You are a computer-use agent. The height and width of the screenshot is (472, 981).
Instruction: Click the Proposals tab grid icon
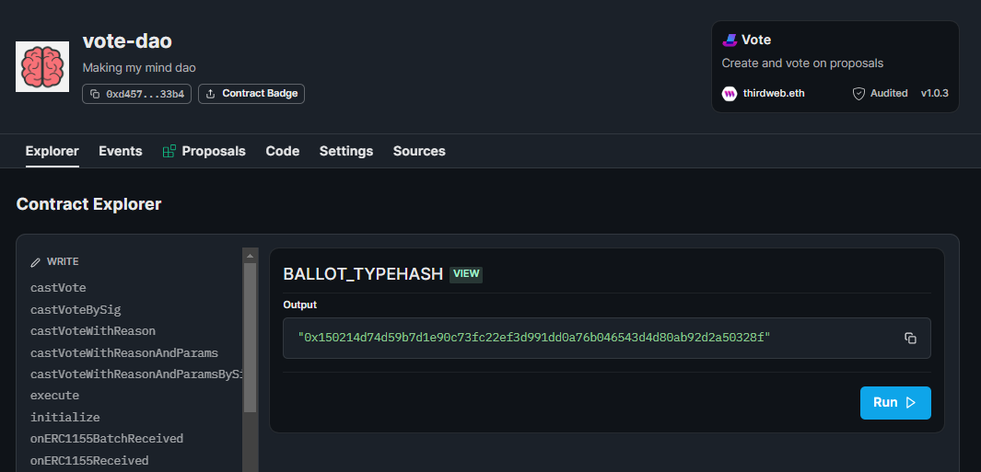click(169, 151)
